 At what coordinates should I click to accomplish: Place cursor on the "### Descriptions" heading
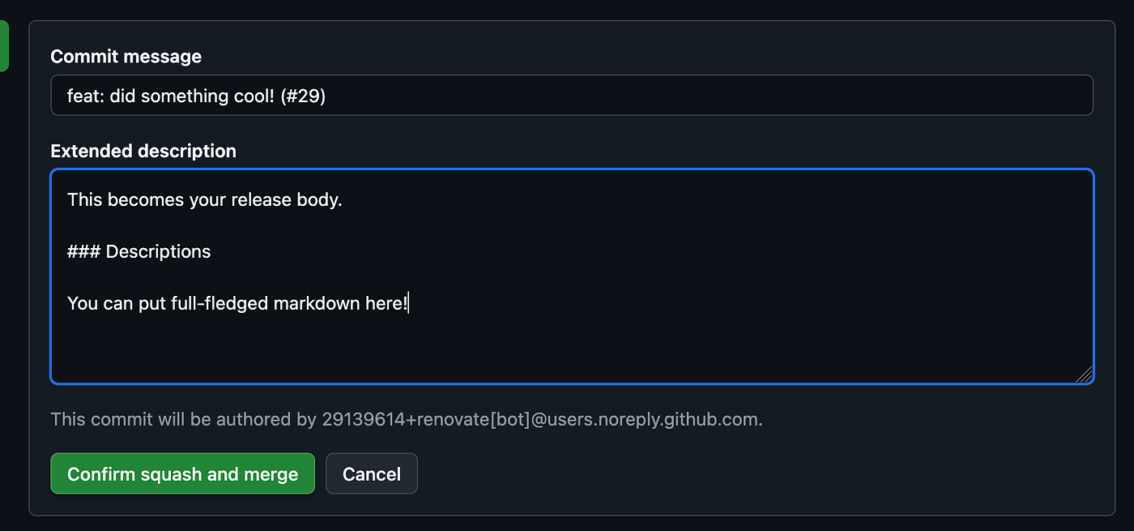(x=139, y=251)
